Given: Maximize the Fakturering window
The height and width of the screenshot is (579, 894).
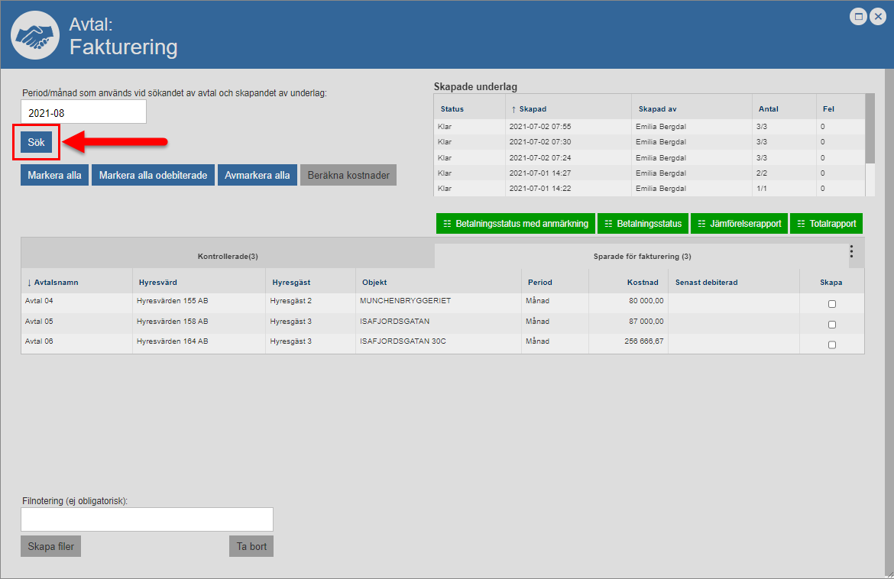Looking at the screenshot, I should [x=859, y=16].
